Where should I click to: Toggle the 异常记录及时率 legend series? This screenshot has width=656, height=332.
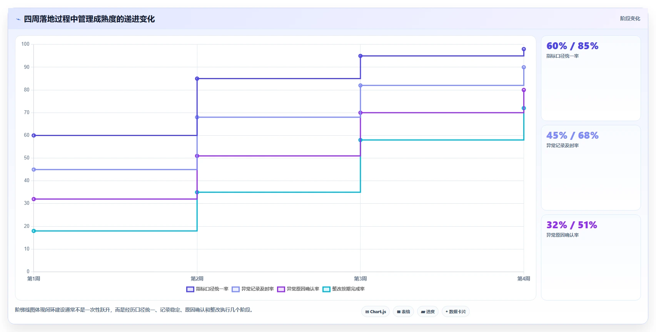(x=253, y=289)
